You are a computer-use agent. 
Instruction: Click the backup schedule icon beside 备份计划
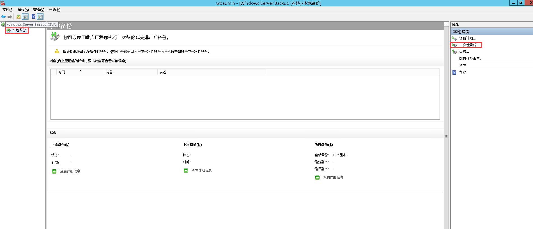pyautogui.click(x=454, y=38)
